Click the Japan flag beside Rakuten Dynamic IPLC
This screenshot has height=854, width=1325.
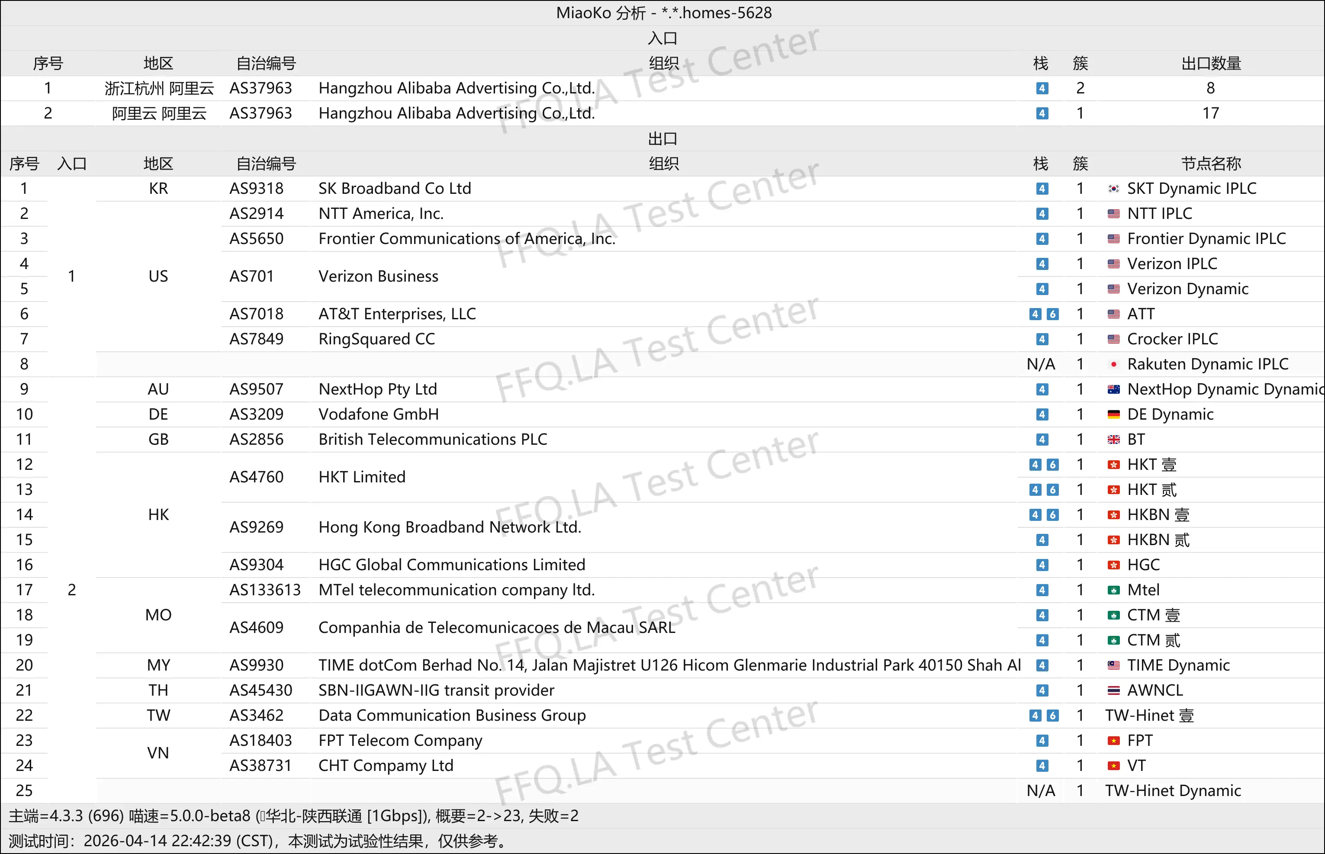pyautogui.click(x=1113, y=364)
